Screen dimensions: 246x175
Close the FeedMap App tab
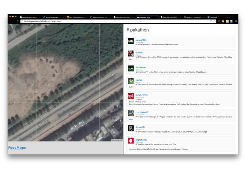point(157,17)
